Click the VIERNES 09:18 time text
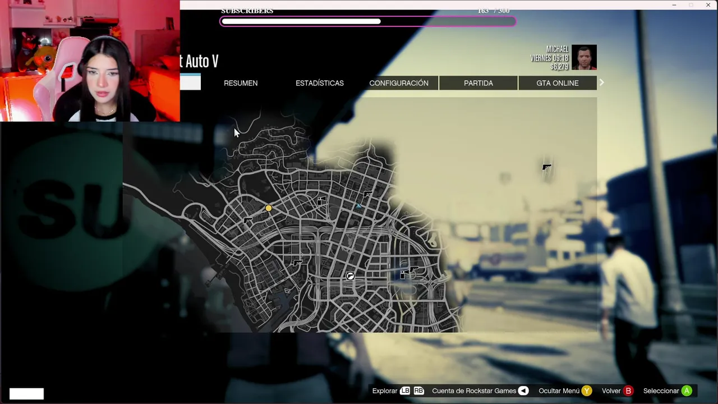The width and height of the screenshot is (718, 404). click(550, 58)
